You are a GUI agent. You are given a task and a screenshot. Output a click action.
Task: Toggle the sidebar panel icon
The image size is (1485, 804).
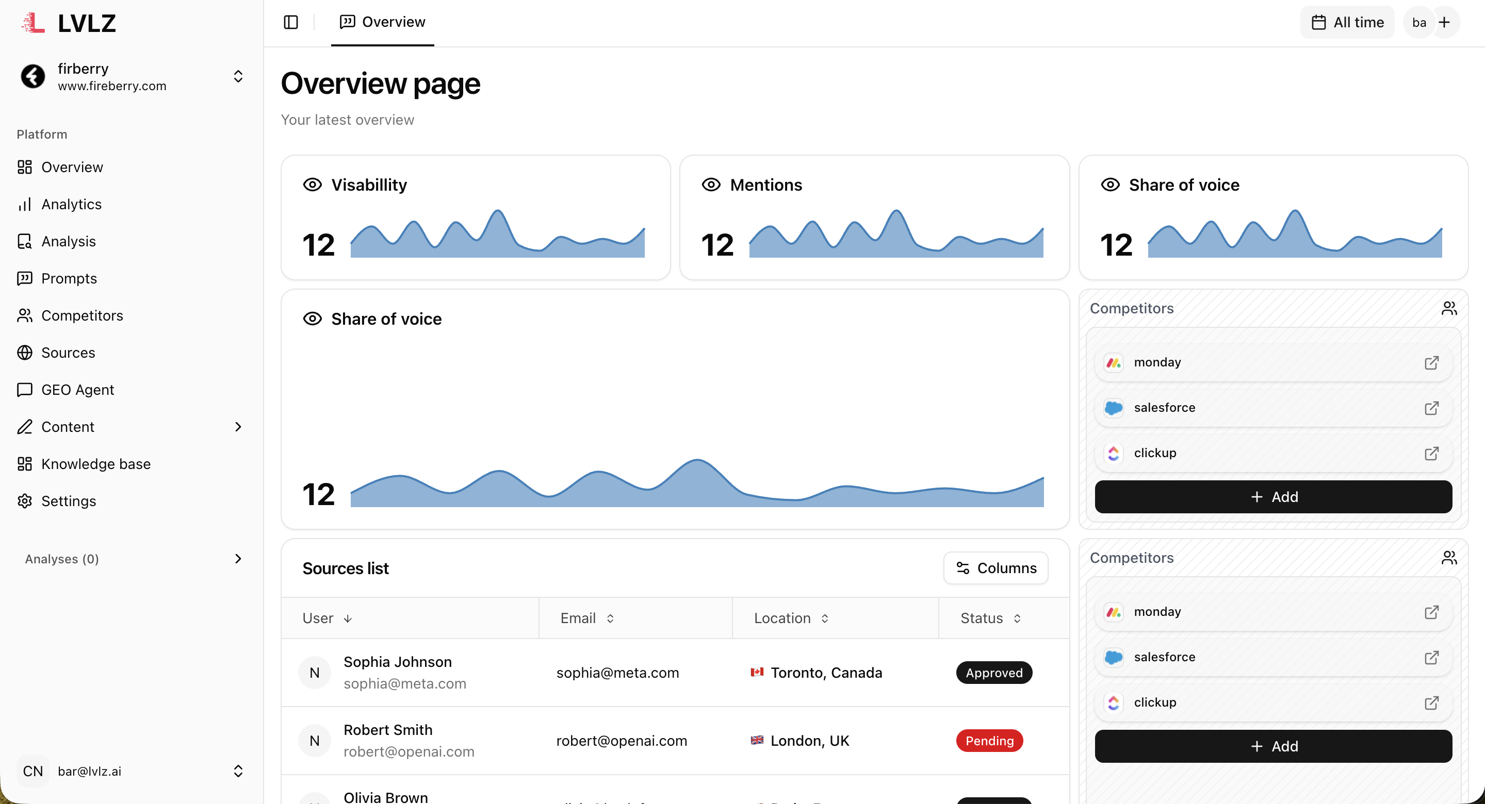pos(290,22)
